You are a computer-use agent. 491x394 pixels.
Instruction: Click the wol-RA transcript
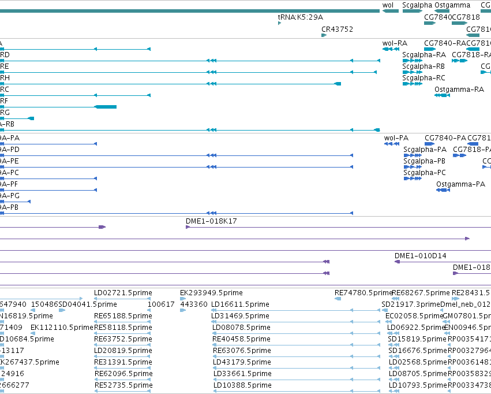point(391,49)
